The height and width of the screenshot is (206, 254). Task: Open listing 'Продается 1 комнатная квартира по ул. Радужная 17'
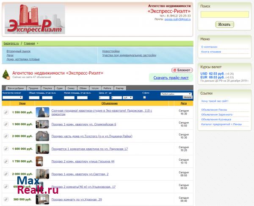90,149
